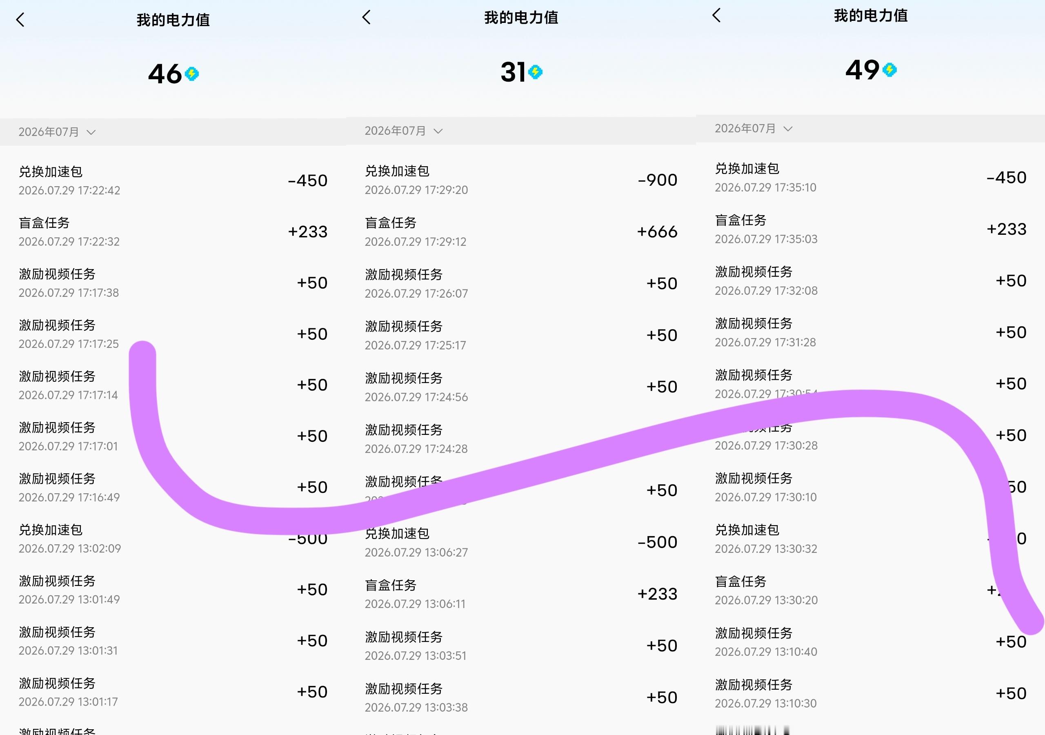Tap the lightning icon beside 49
Viewport: 1045px width, 735px height.
point(889,70)
